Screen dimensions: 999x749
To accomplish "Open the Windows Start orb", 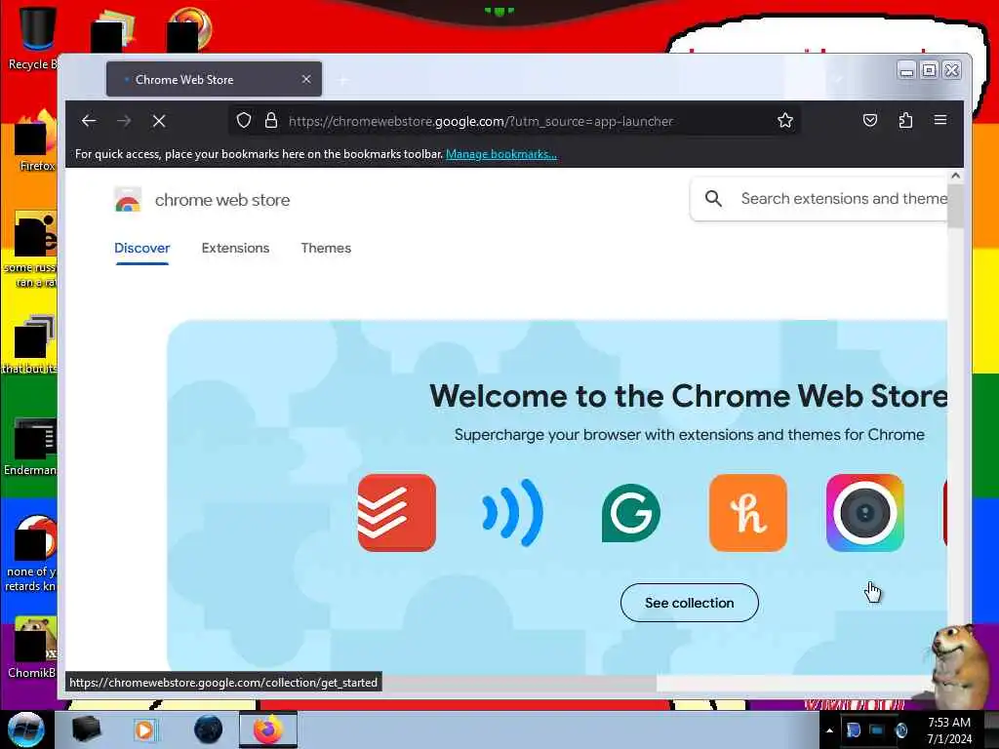I will pos(26,729).
